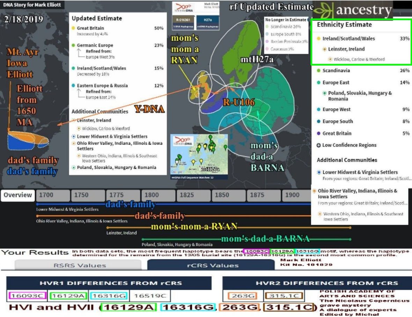The image size is (412, 317).
Task: Select the 1700 timeline marker
Action: (46, 195)
